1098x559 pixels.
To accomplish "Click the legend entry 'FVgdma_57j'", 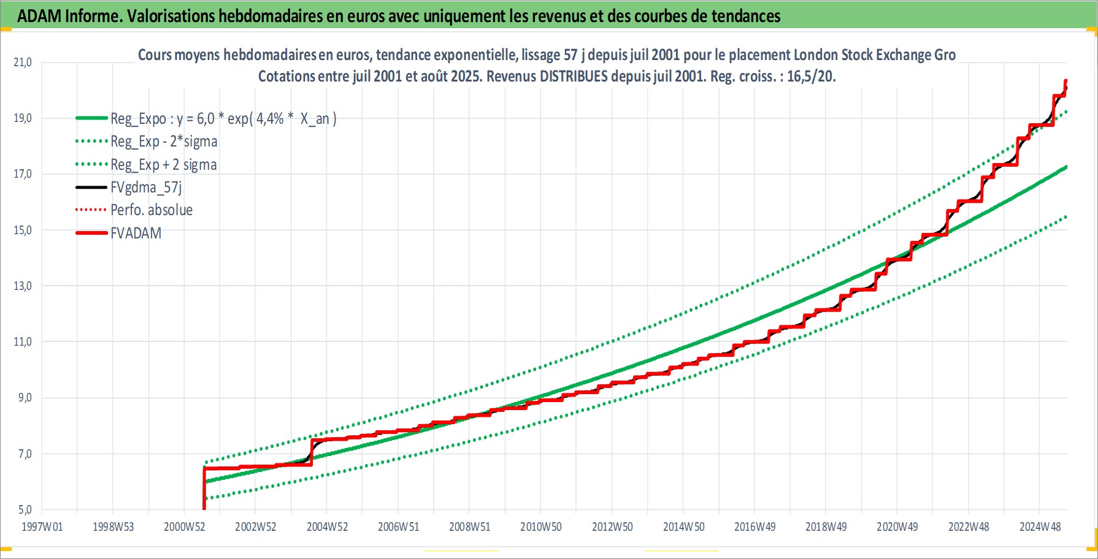I will click(x=146, y=188).
